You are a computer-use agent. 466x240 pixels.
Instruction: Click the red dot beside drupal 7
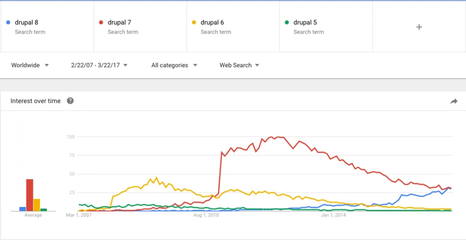pos(101,23)
